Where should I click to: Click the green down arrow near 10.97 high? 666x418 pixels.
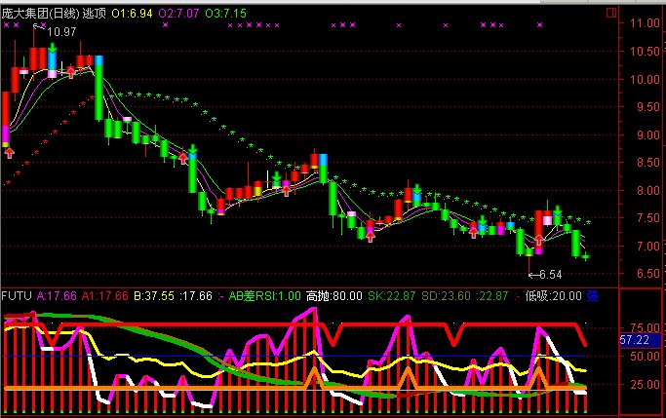tap(51, 46)
